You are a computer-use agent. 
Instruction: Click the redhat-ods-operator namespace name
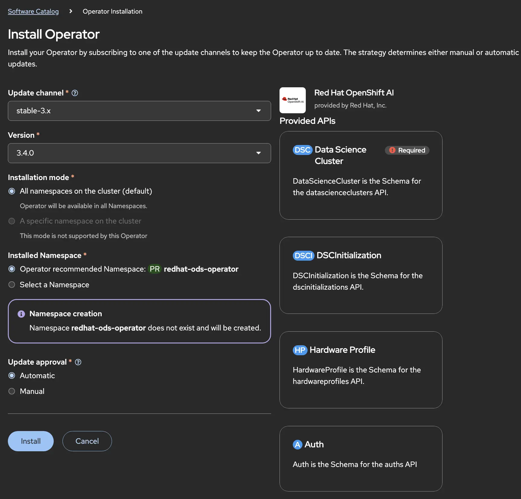coord(201,269)
